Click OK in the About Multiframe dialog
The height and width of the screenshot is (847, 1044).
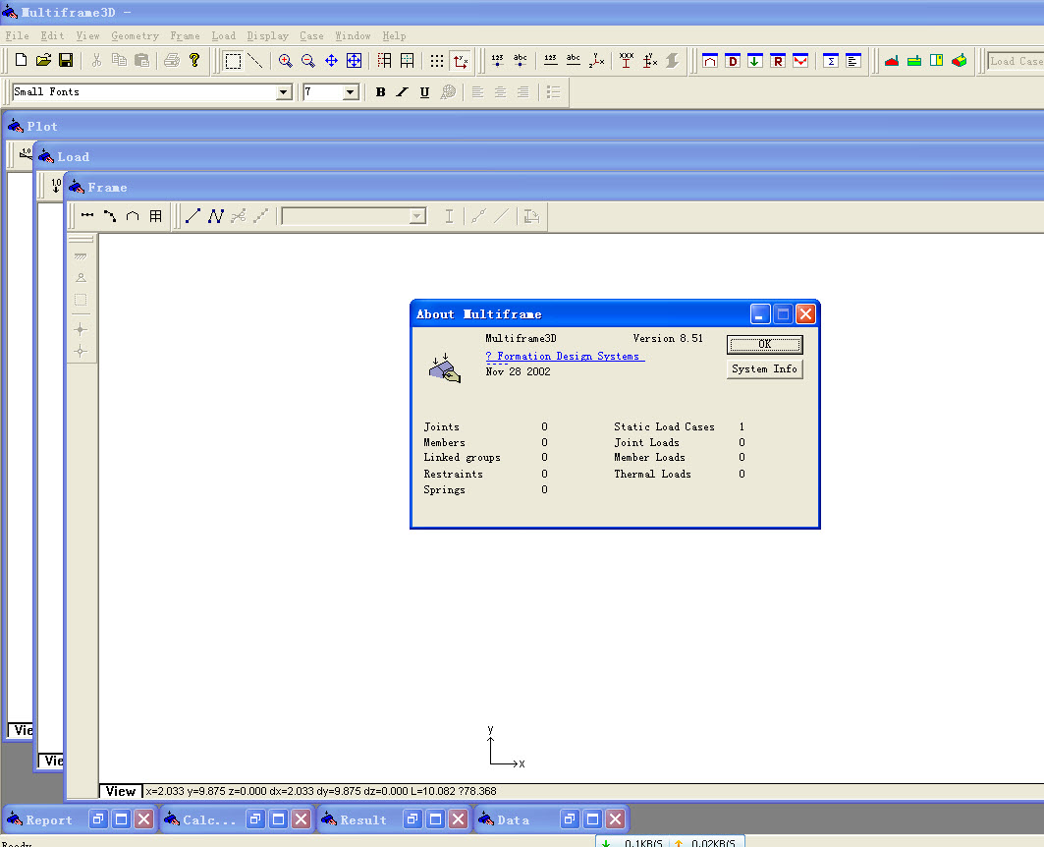click(x=764, y=344)
